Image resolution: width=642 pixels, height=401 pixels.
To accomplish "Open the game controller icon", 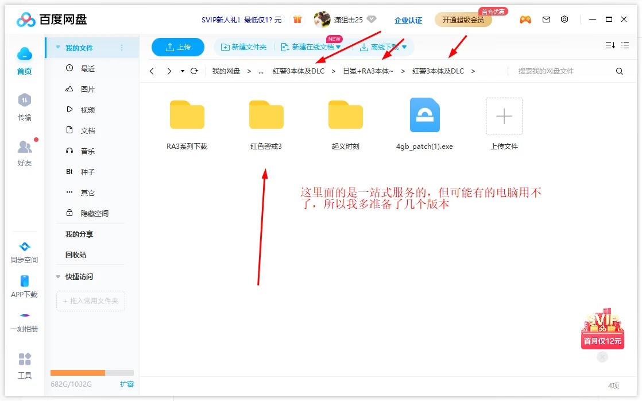I will coord(525,20).
